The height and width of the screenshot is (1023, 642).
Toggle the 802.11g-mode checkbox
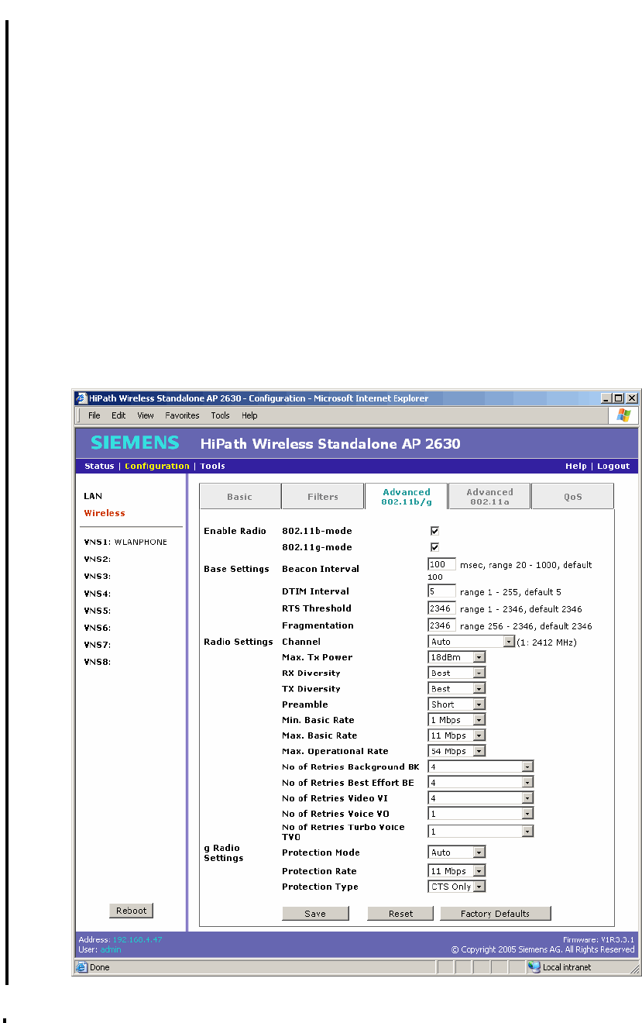[x=434, y=547]
